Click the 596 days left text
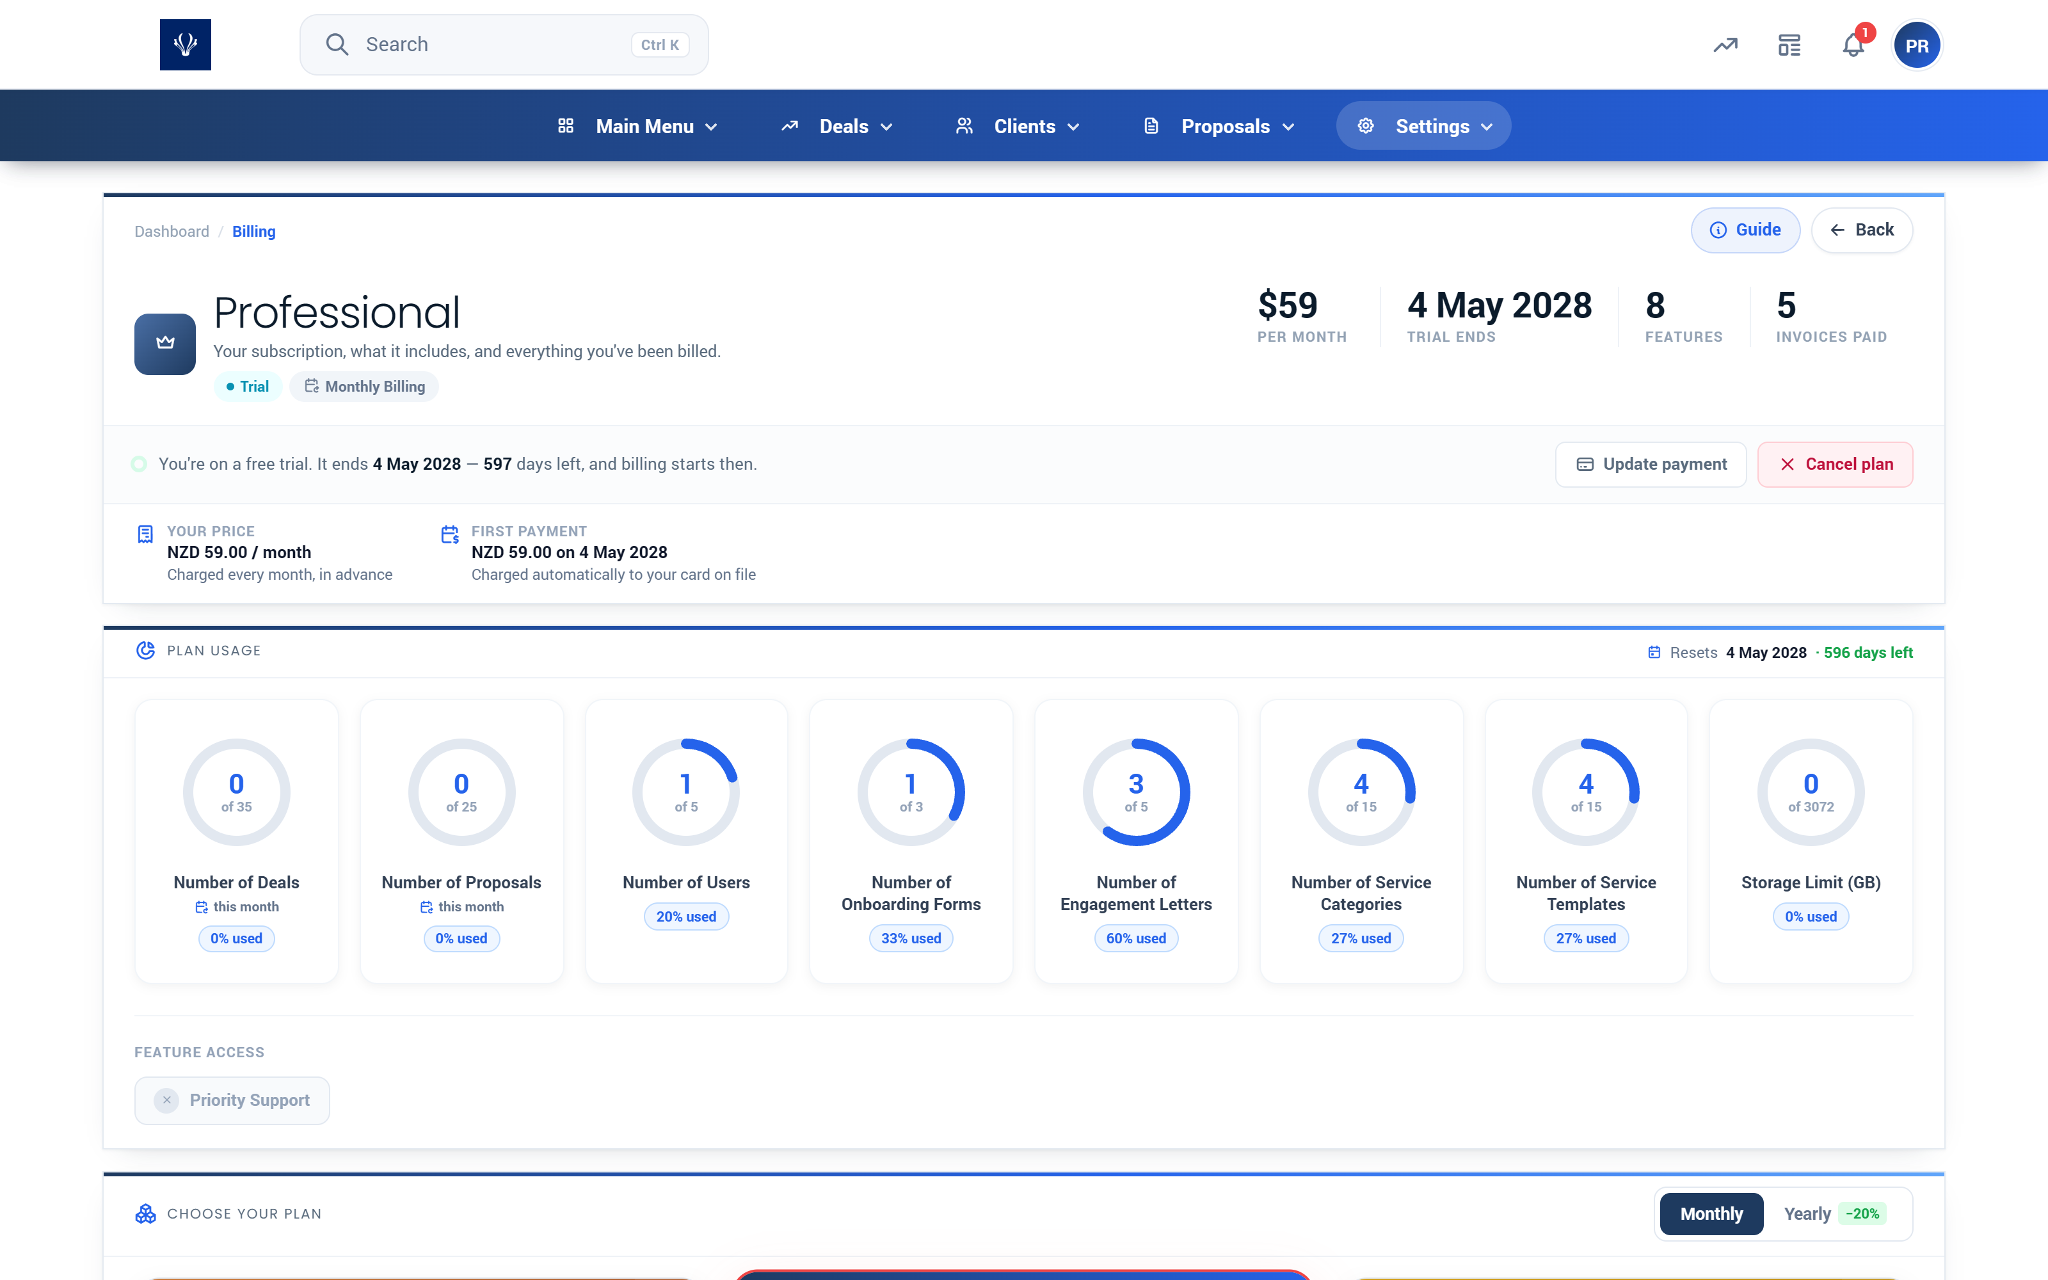This screenshot has height=1280, width=2048. [1868, 652]
